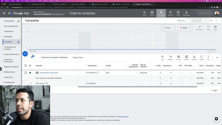Open Apple menu in macOS menu bar
Screen dimensions: 222x125
[2, 1]
